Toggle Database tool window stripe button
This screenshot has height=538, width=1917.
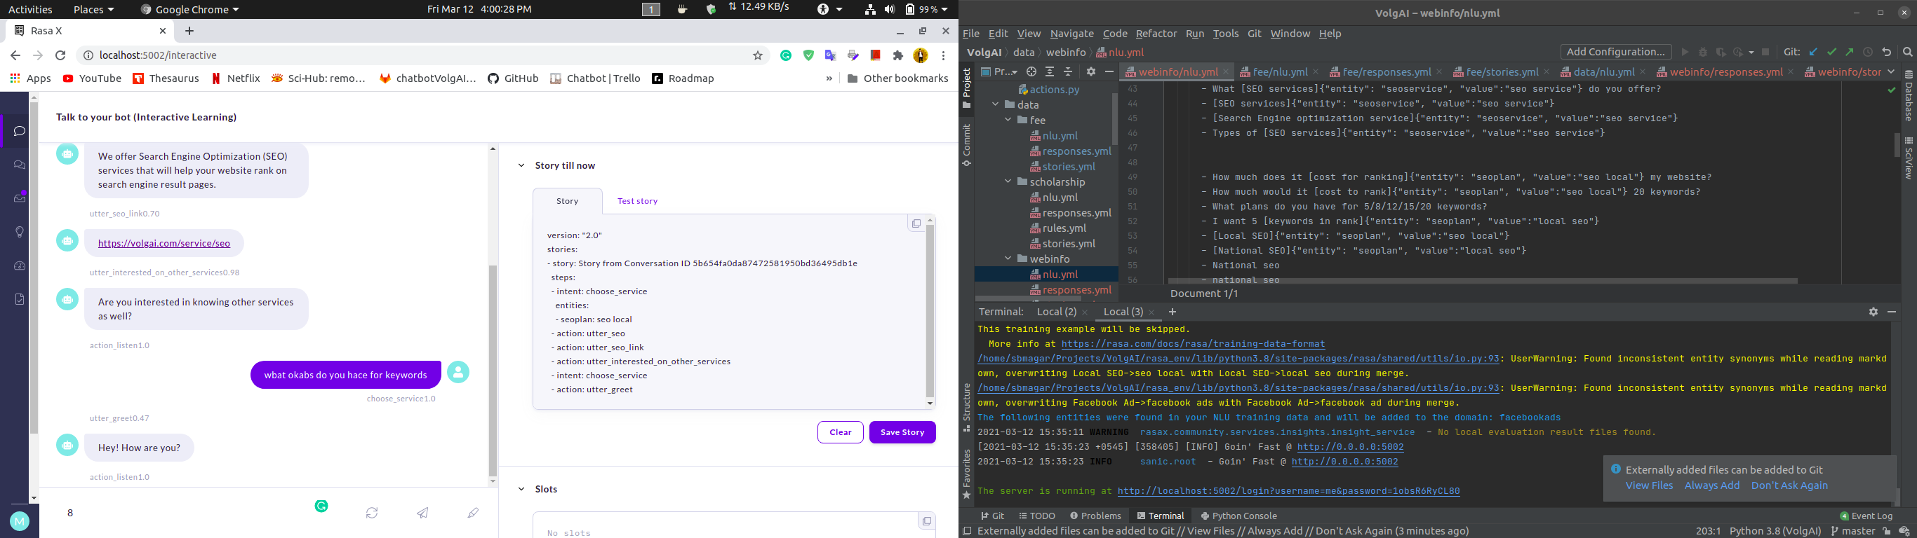[1909, 97]
